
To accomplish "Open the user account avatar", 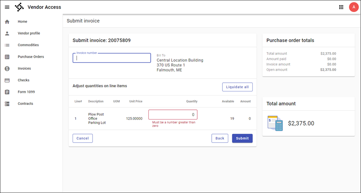I will 353,7.
